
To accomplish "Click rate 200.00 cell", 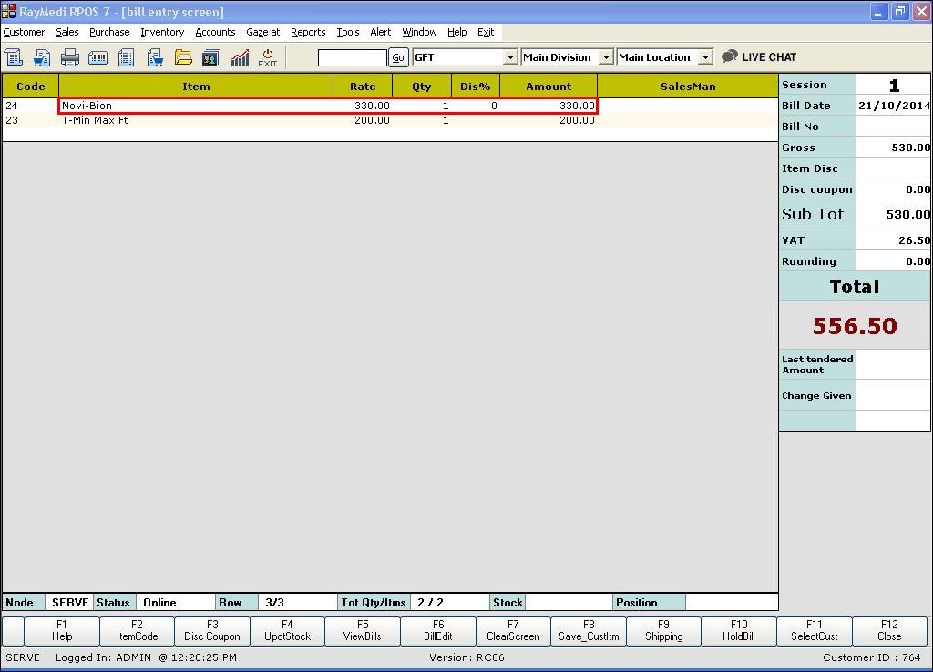I will (363, 120).
